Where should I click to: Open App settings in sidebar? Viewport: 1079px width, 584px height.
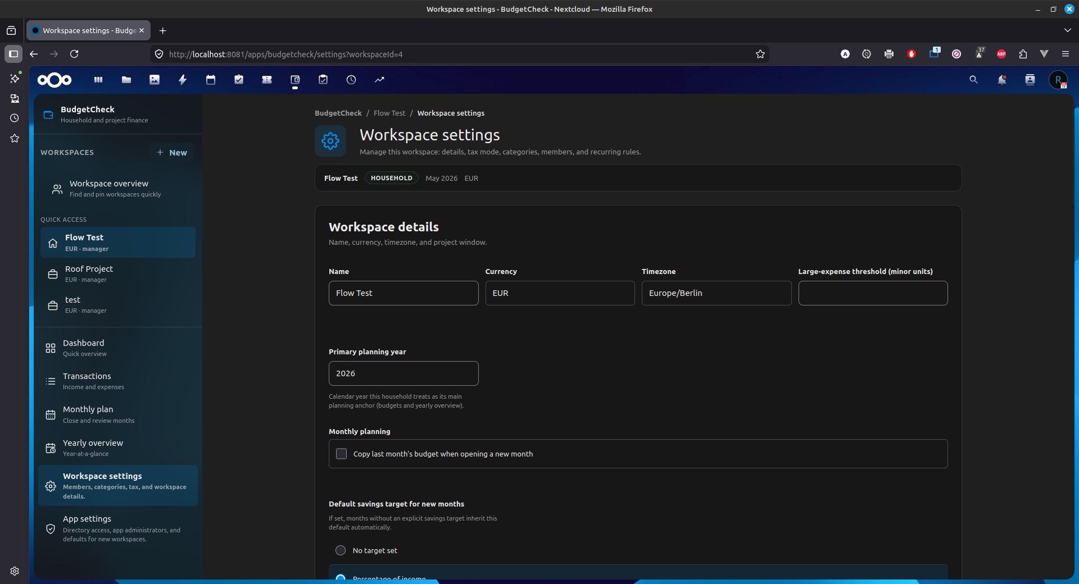tap(118, 528)
